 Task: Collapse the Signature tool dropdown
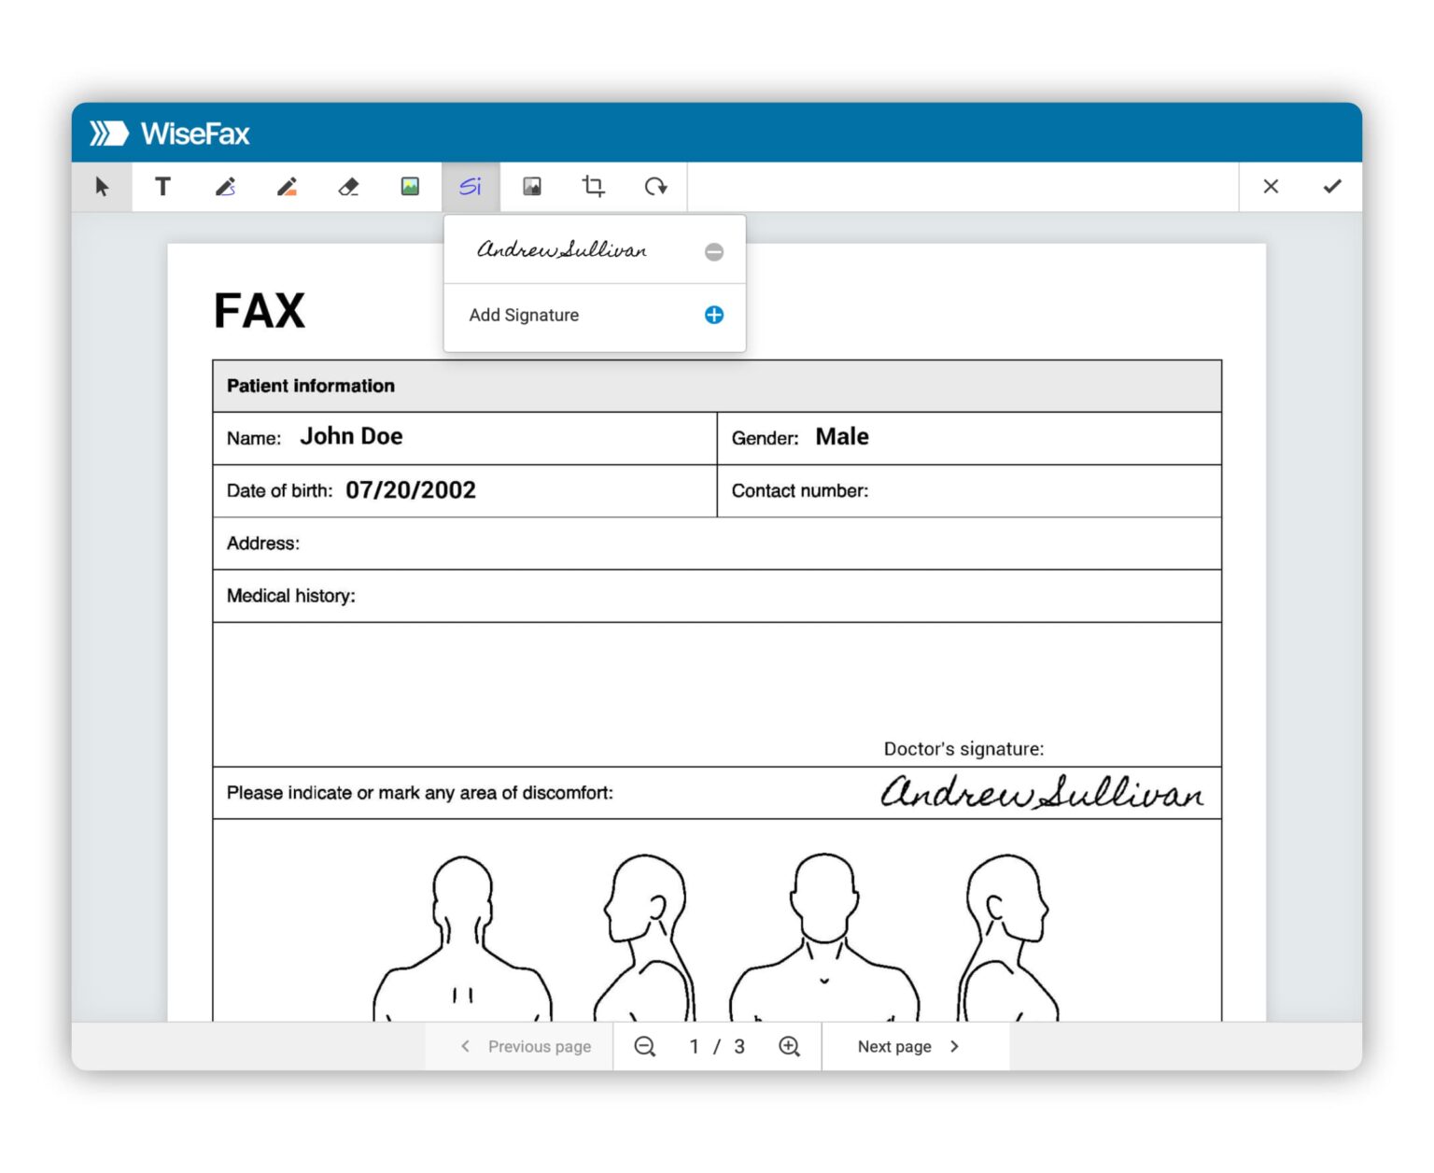(x=471, y=187)
